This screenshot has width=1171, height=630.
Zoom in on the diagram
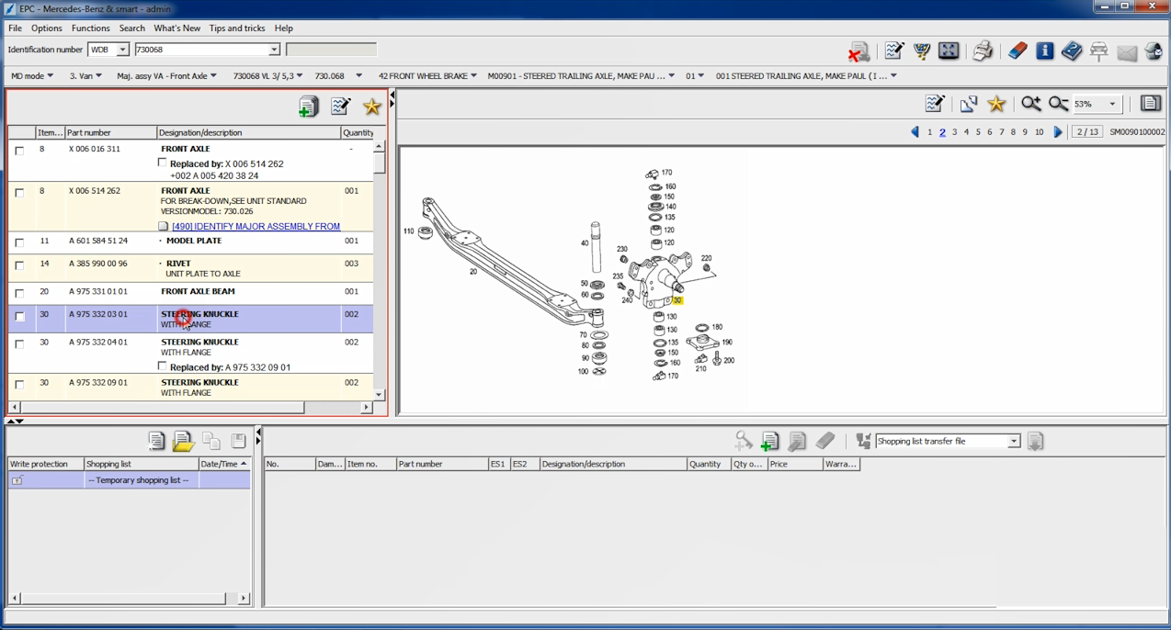pyautogui.click(x=1030, y=104)
